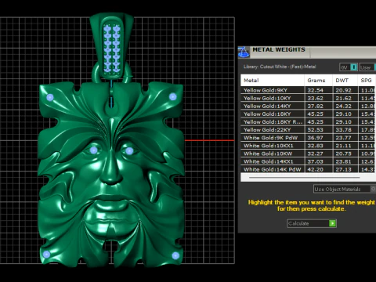Select the White Gold:10KX1 row
This screenshot has height=282, width=376.
pyautogui.click(x=308, y=146)
